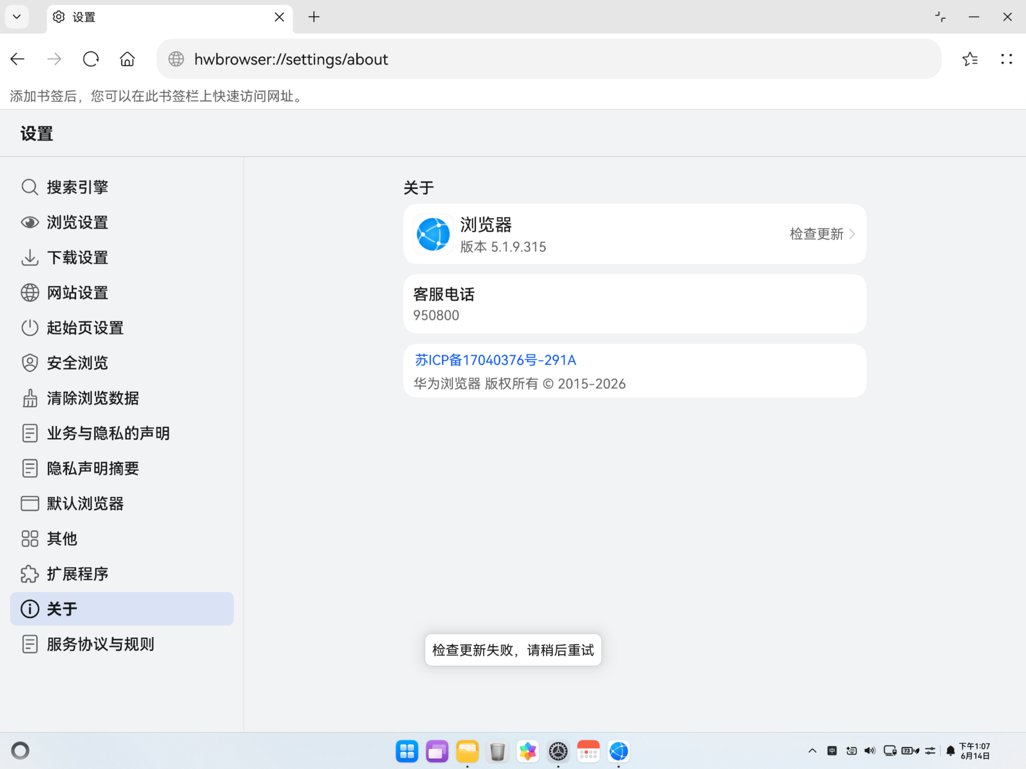Open the browser home page

click(x=127, y=59)
